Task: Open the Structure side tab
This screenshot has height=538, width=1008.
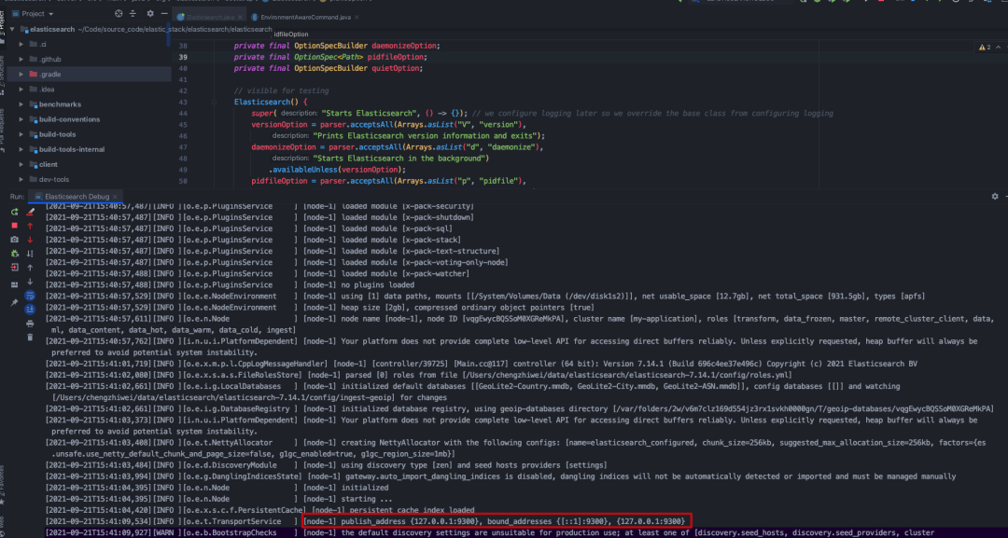Action: pyautogui.click(x=3, y=76)
